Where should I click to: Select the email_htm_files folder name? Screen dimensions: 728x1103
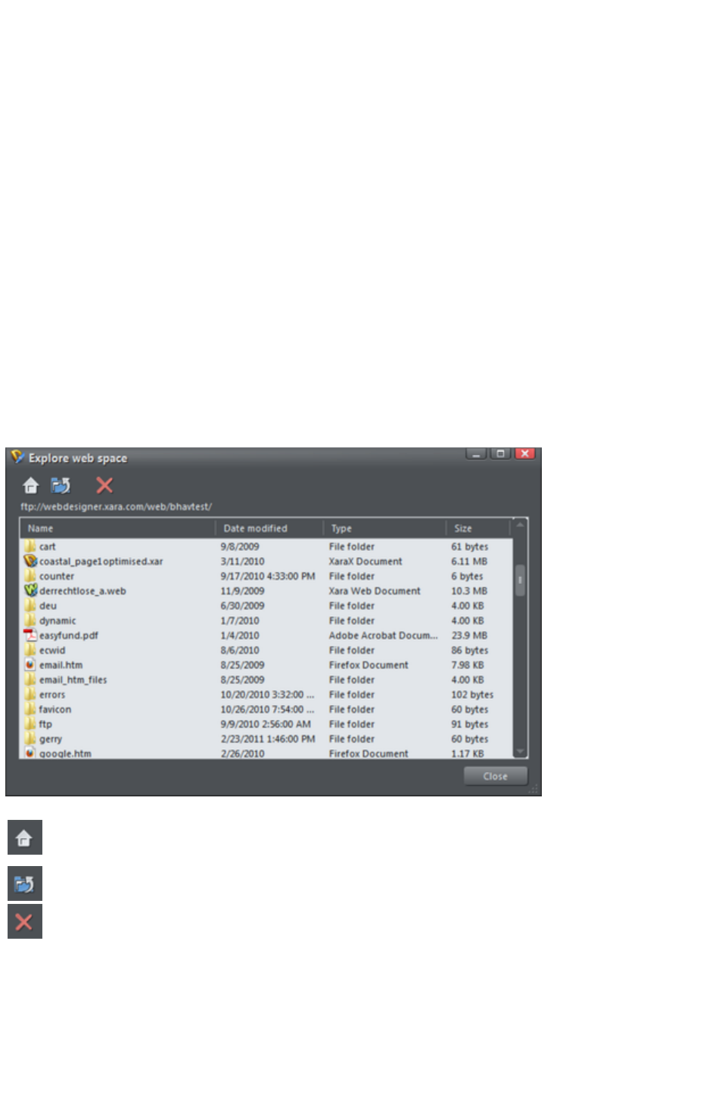click(x=73, y=680)
